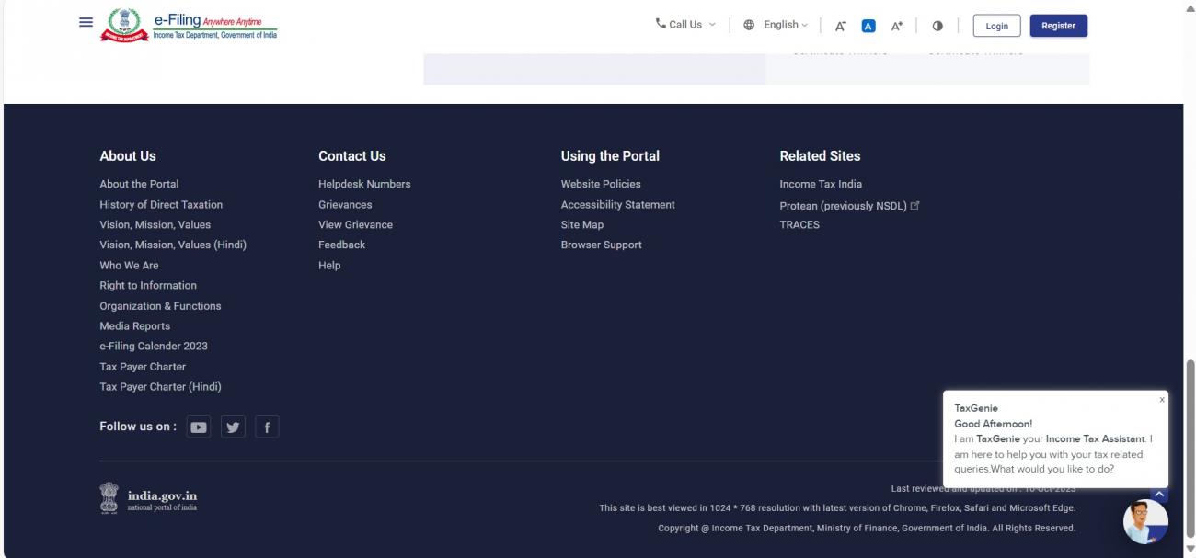
Task: Select the default font size A
Action: (868, 26)
